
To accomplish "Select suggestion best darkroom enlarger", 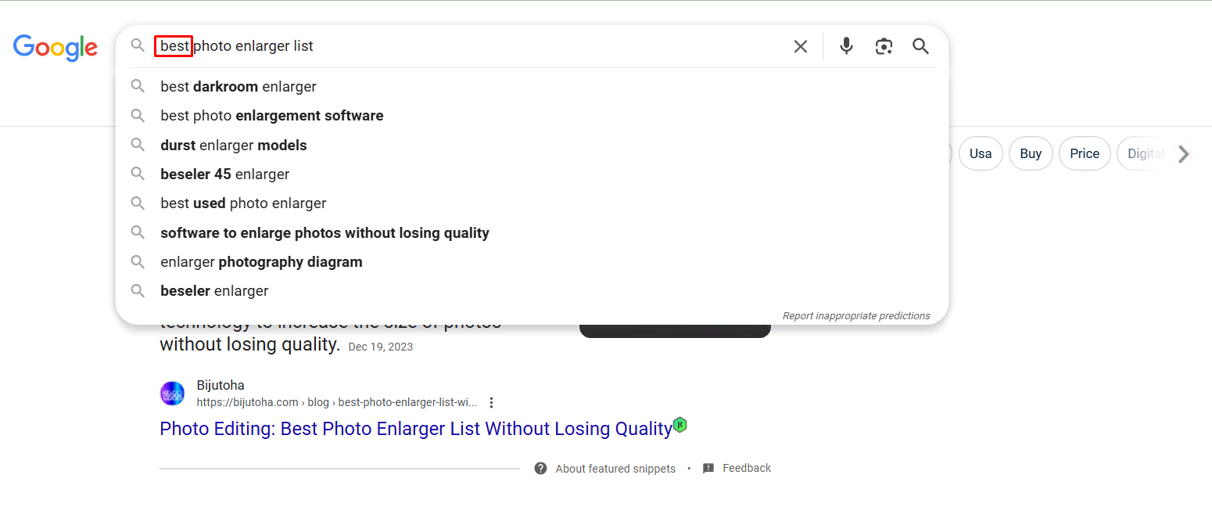I will (x=532, y=87).
